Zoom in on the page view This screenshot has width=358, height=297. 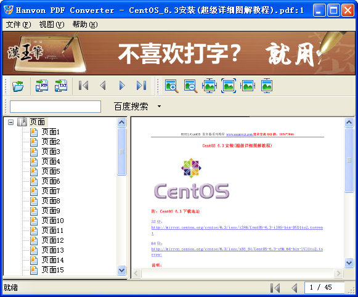tap(171, 86)
